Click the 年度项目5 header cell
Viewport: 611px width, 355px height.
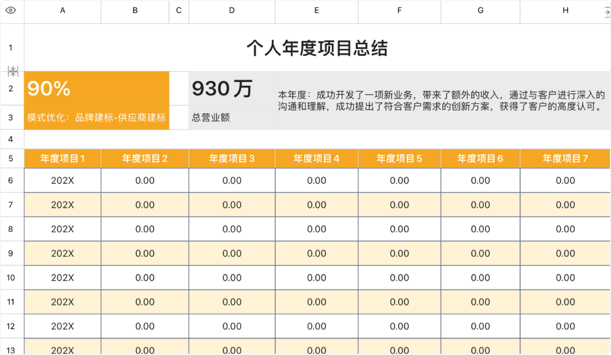pos(399,159)
